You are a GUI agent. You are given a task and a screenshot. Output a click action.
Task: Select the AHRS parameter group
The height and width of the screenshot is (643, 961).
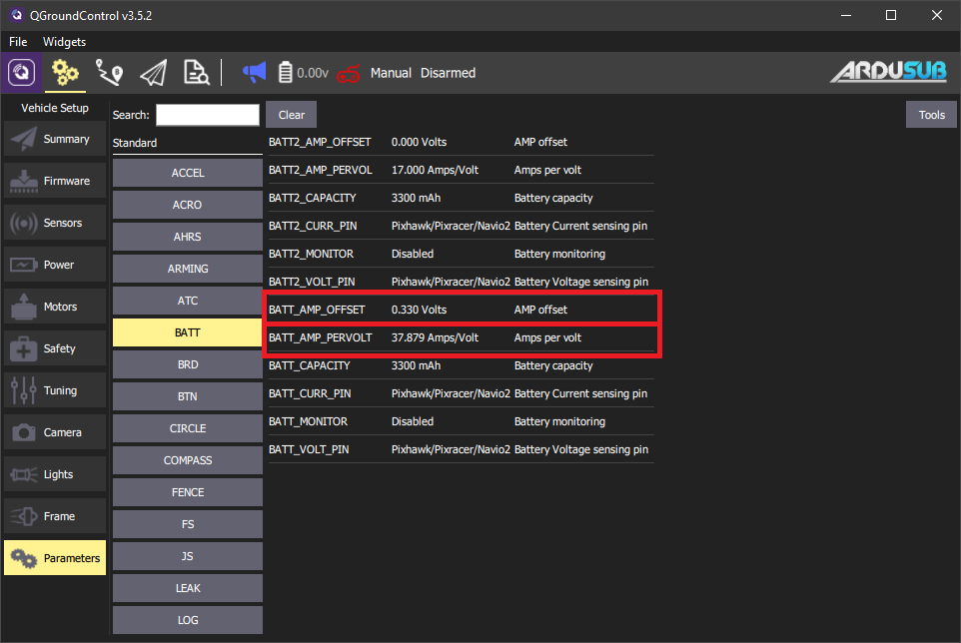[188, 237]
